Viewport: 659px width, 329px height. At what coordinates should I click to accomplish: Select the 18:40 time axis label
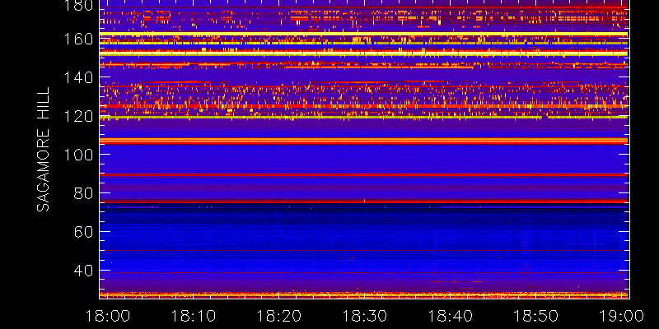point(451,316)
